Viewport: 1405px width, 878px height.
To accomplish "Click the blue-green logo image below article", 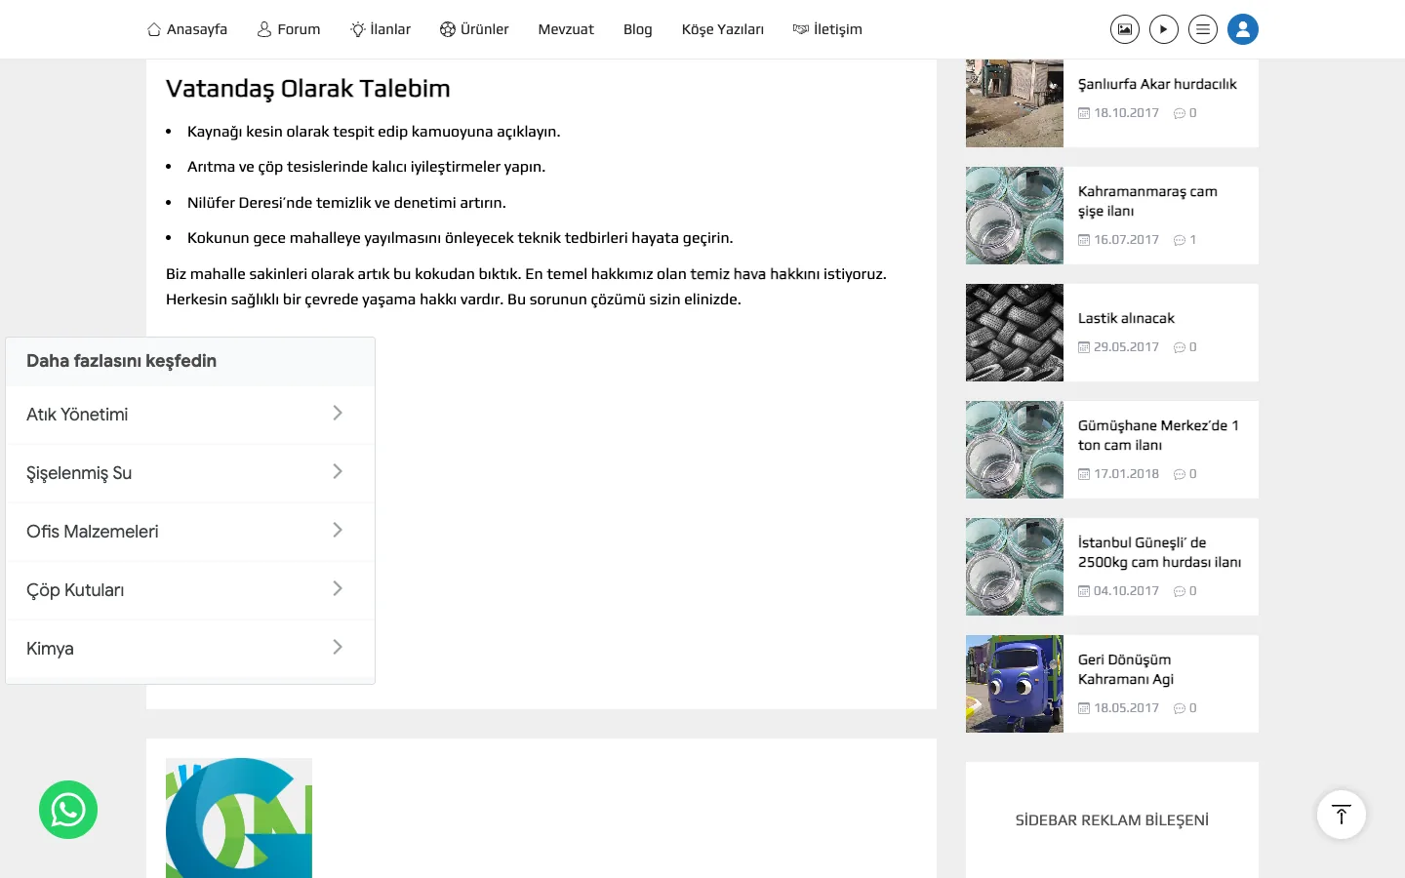I will [x=239, y=818].
